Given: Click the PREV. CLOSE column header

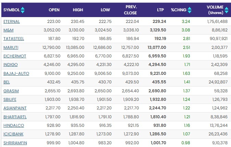Looking at the screenshot, I should point(131,10).
